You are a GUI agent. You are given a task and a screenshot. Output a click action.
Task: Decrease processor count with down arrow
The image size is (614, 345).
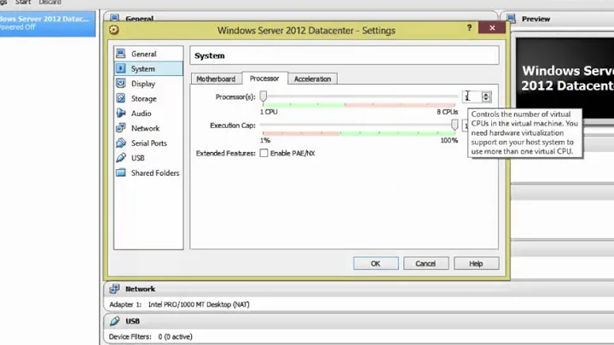pos(486,99)
